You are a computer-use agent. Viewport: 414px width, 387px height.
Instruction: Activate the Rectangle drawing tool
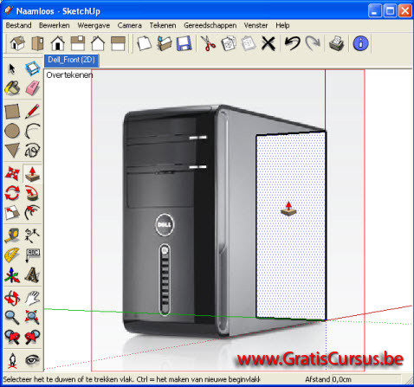12,112
